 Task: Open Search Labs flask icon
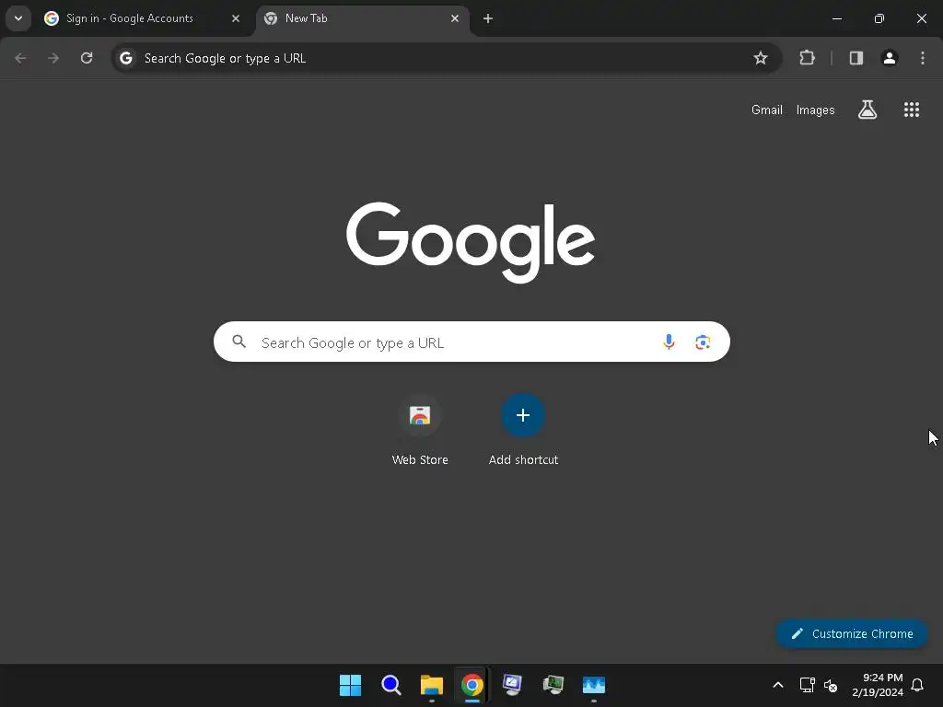point(867,110)
